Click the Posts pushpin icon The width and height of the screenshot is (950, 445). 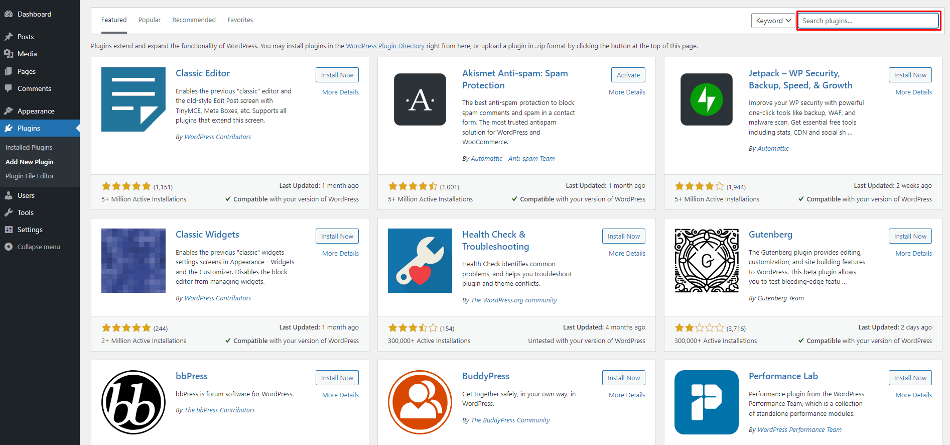9,37
